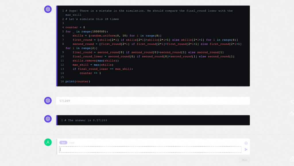The width and height of the screenshot is (294, 166).
Task: Click the thumbs-up icon at bottom right corner
Action: tap(292, 159)
